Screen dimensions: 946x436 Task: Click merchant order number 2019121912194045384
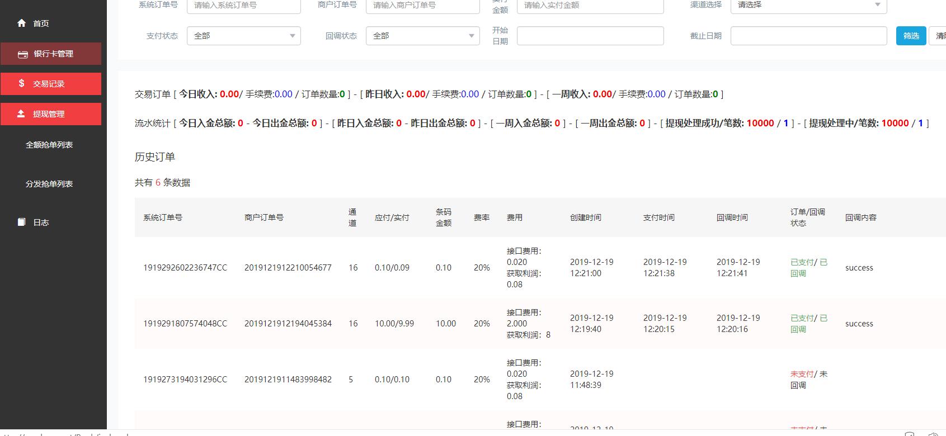(x=288, y=324)
